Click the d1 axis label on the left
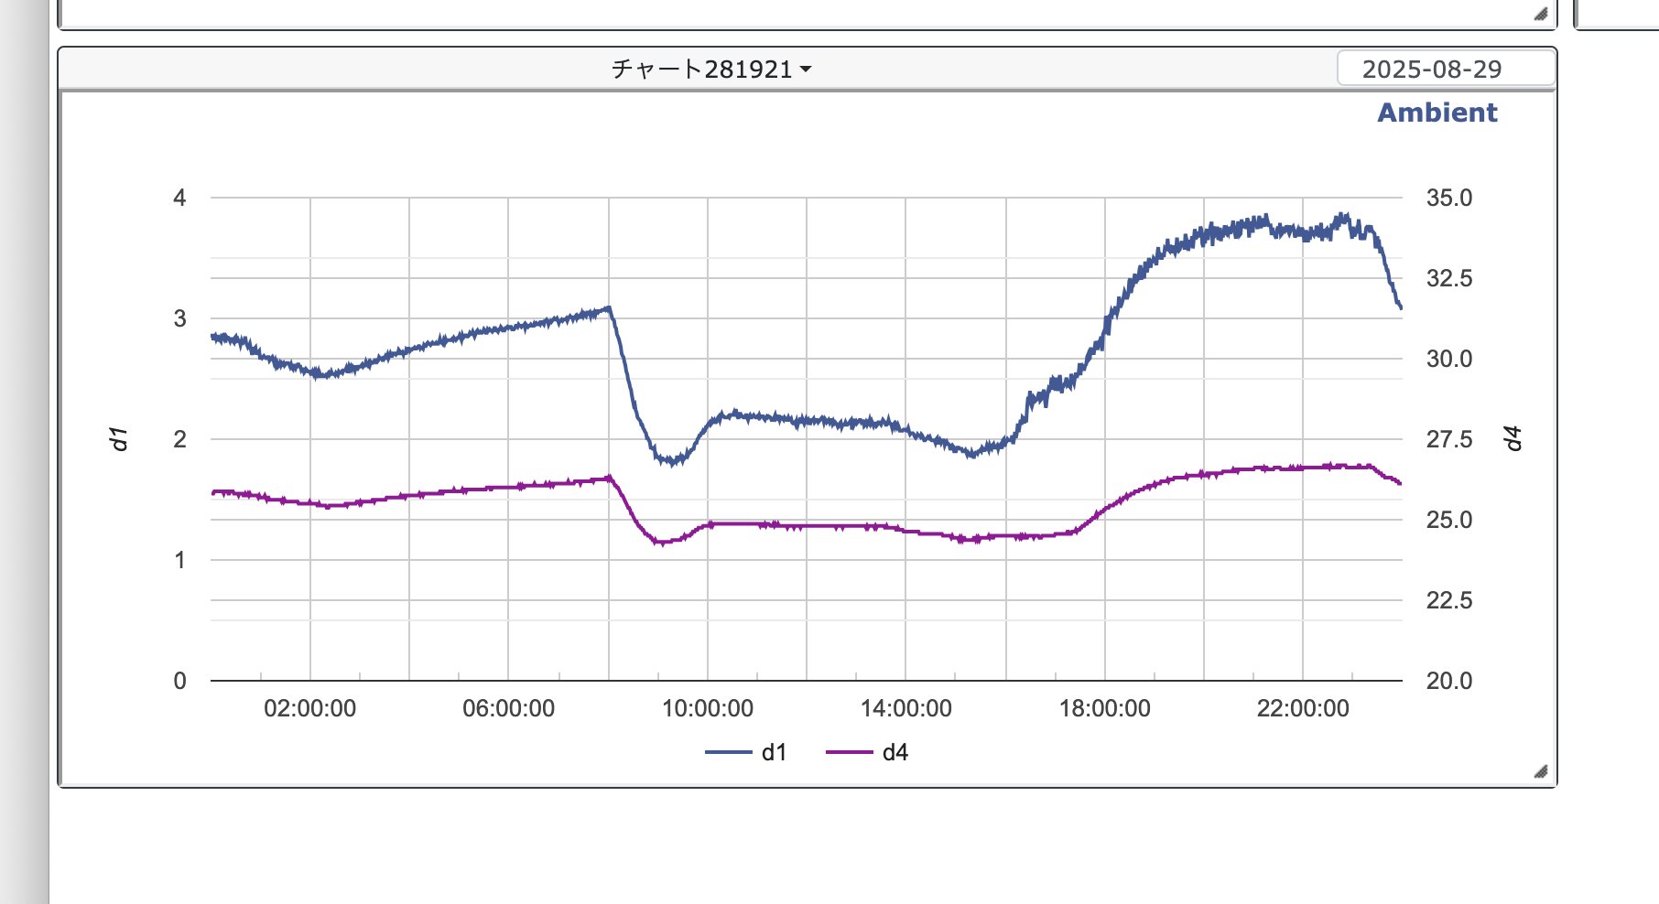The height and width of the screenshot is (904, 1659). (119, 437)
